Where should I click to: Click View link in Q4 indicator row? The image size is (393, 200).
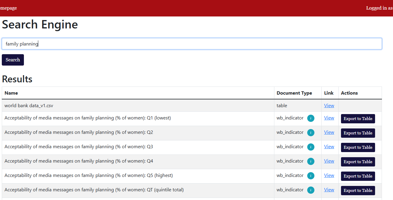[x=329, y=161]
